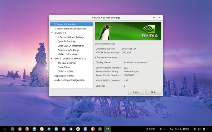Click the driver version value 340.104
Image resolution: width=212 pixels, height=132 pixels.
(x=126, y=52)
